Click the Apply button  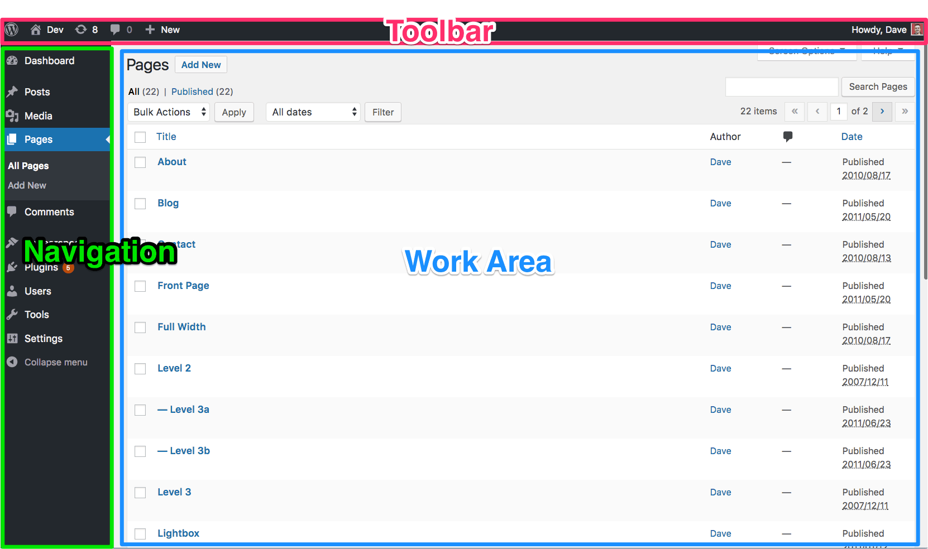[x=234, y=112]
